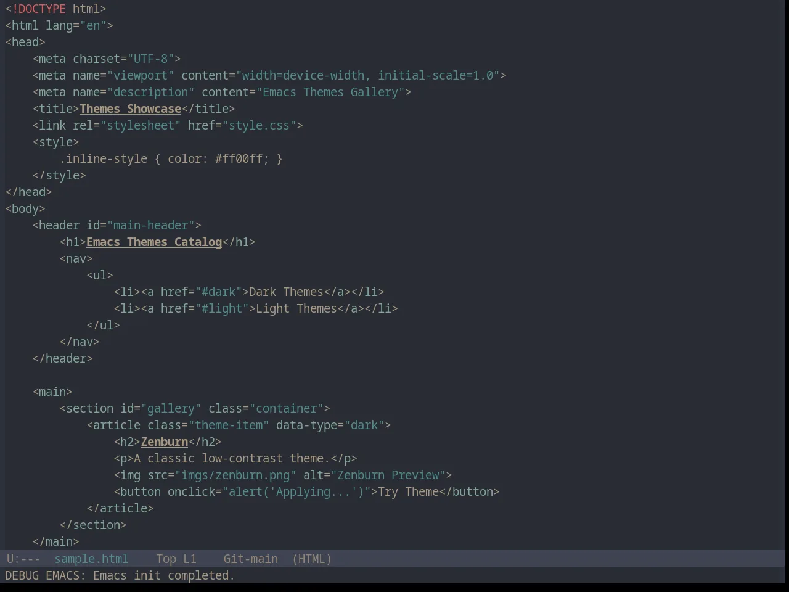Screen dimensions: 789x592
Task: Click the 'Emacs Themes Catalog' heading text
Action: tap(154, 242)
